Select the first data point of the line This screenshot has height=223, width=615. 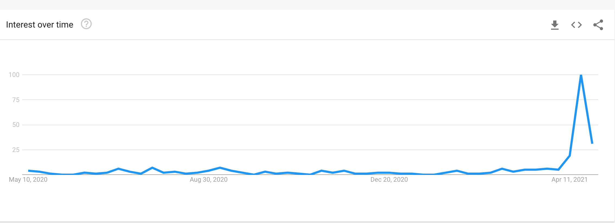point(28,171)
